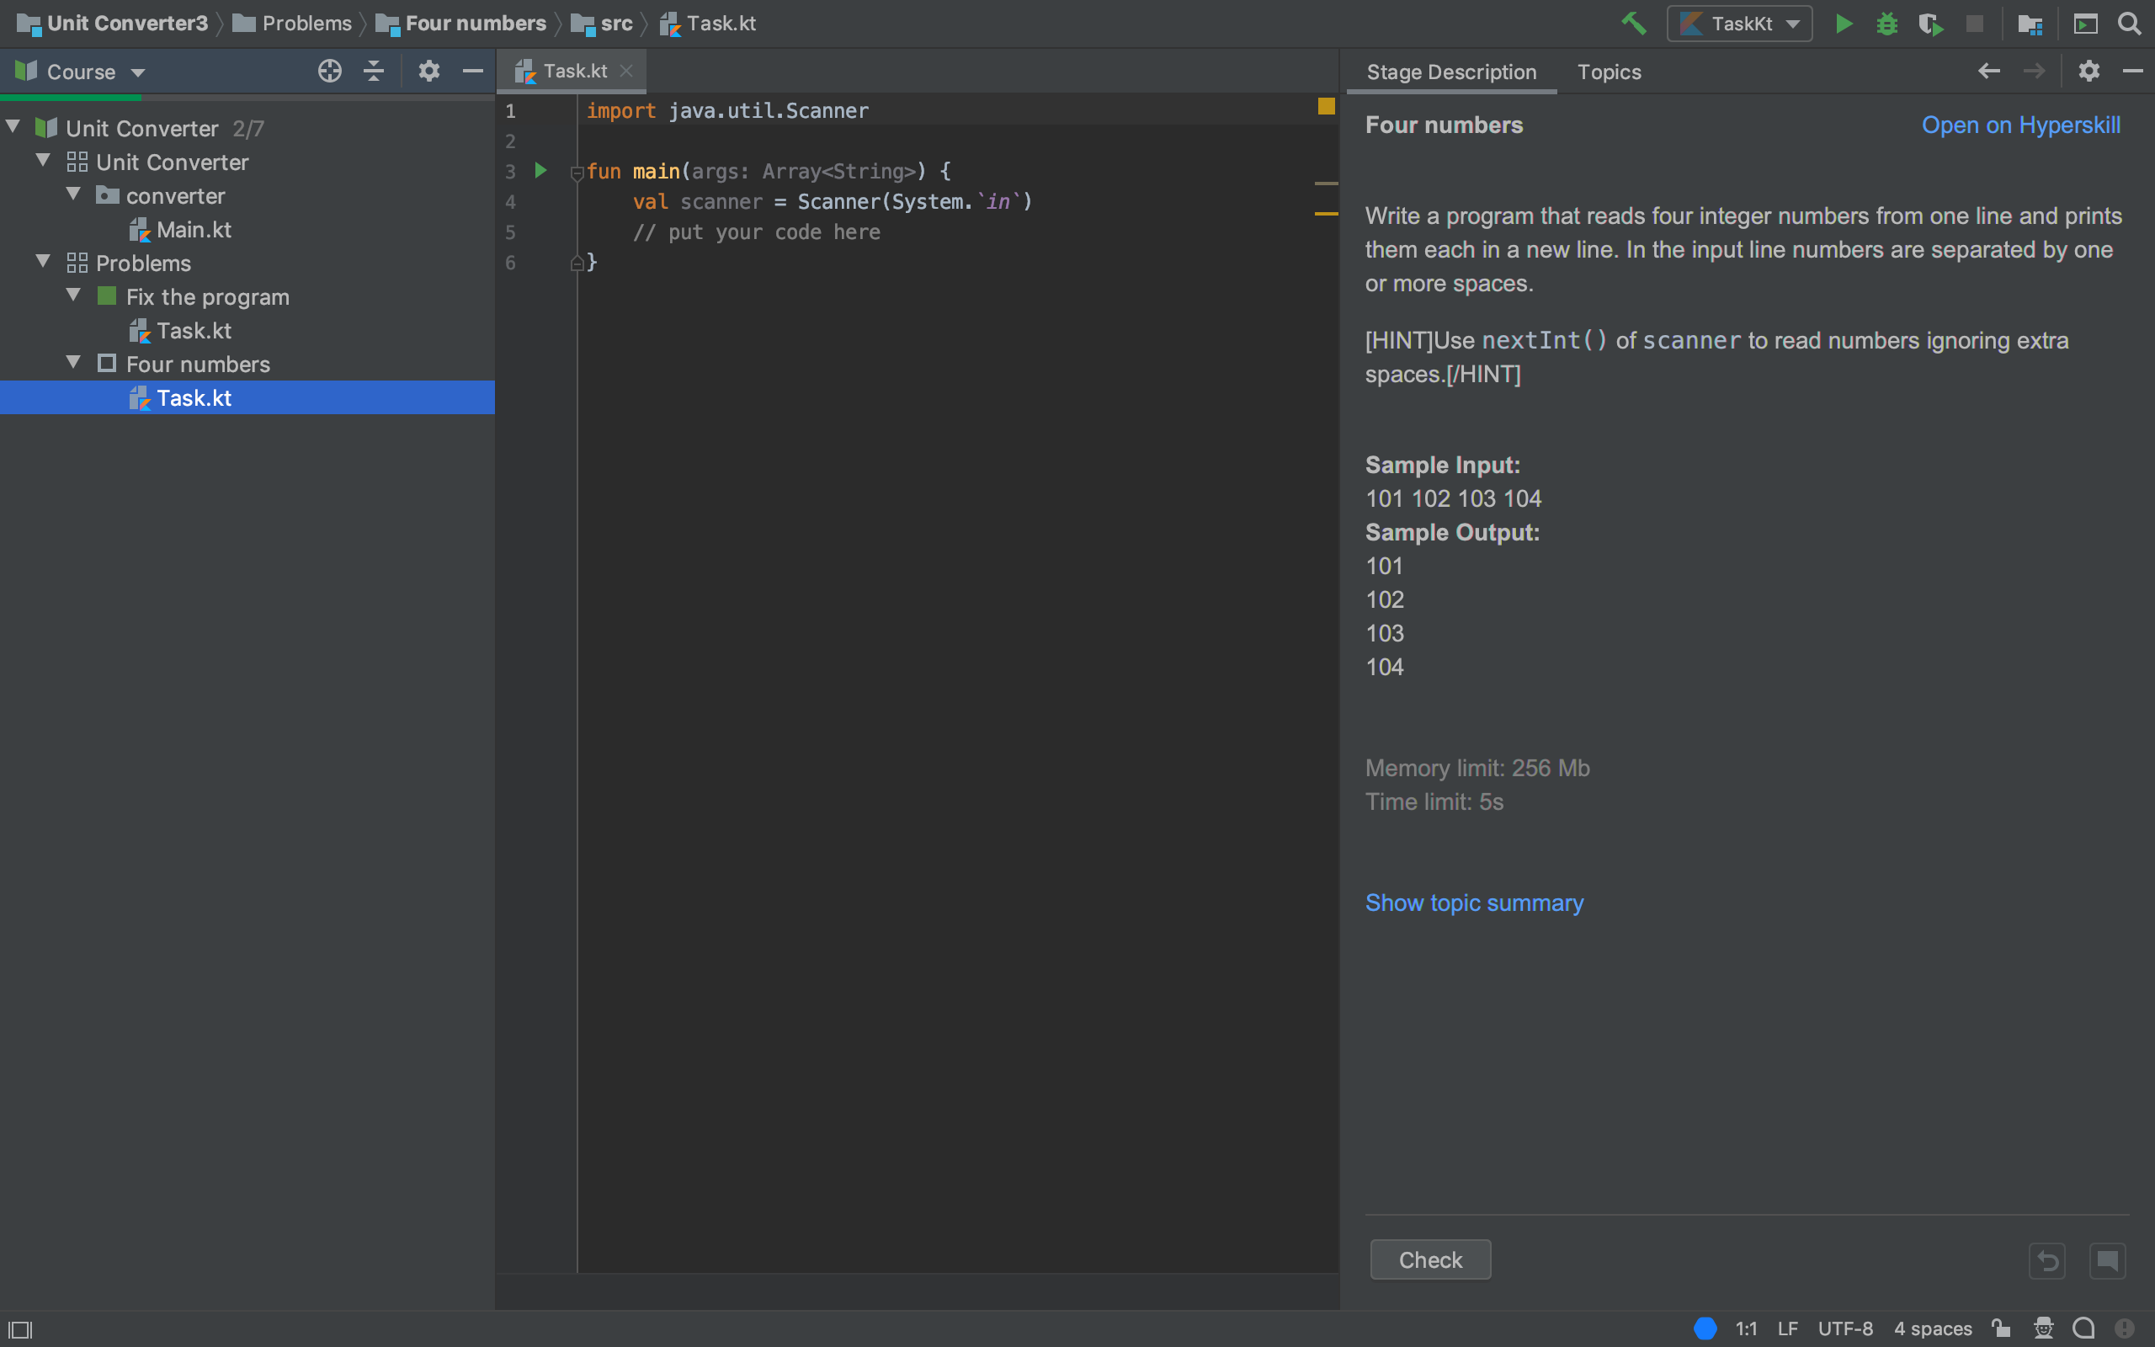Click the Check button to validate solution
Viewport: 2155px width, 1347px height.
point(1428,1260)
